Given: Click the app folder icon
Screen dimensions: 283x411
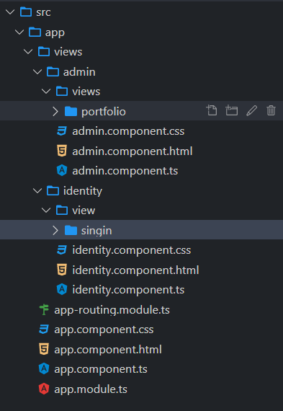Looking at the screenshot, I should pyautogui.click(x=35, y=32).
